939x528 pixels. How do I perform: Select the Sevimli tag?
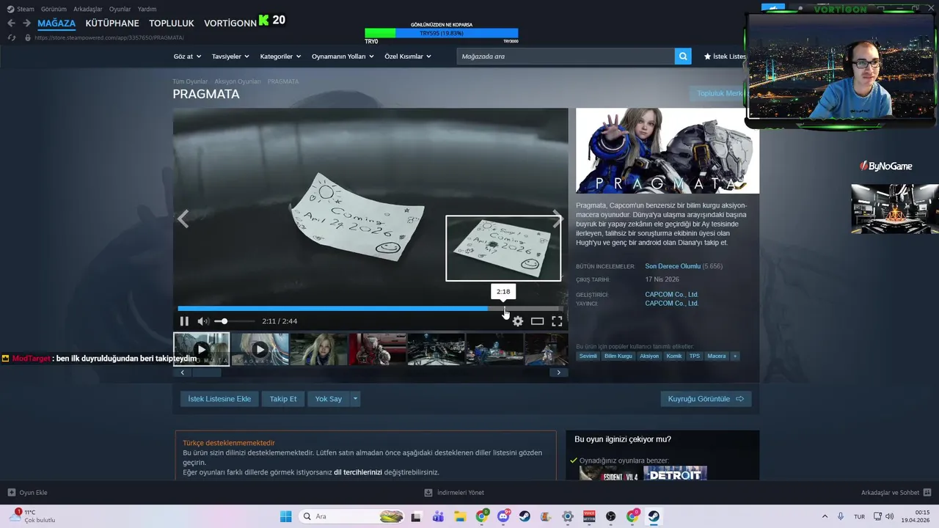[588, 356]
